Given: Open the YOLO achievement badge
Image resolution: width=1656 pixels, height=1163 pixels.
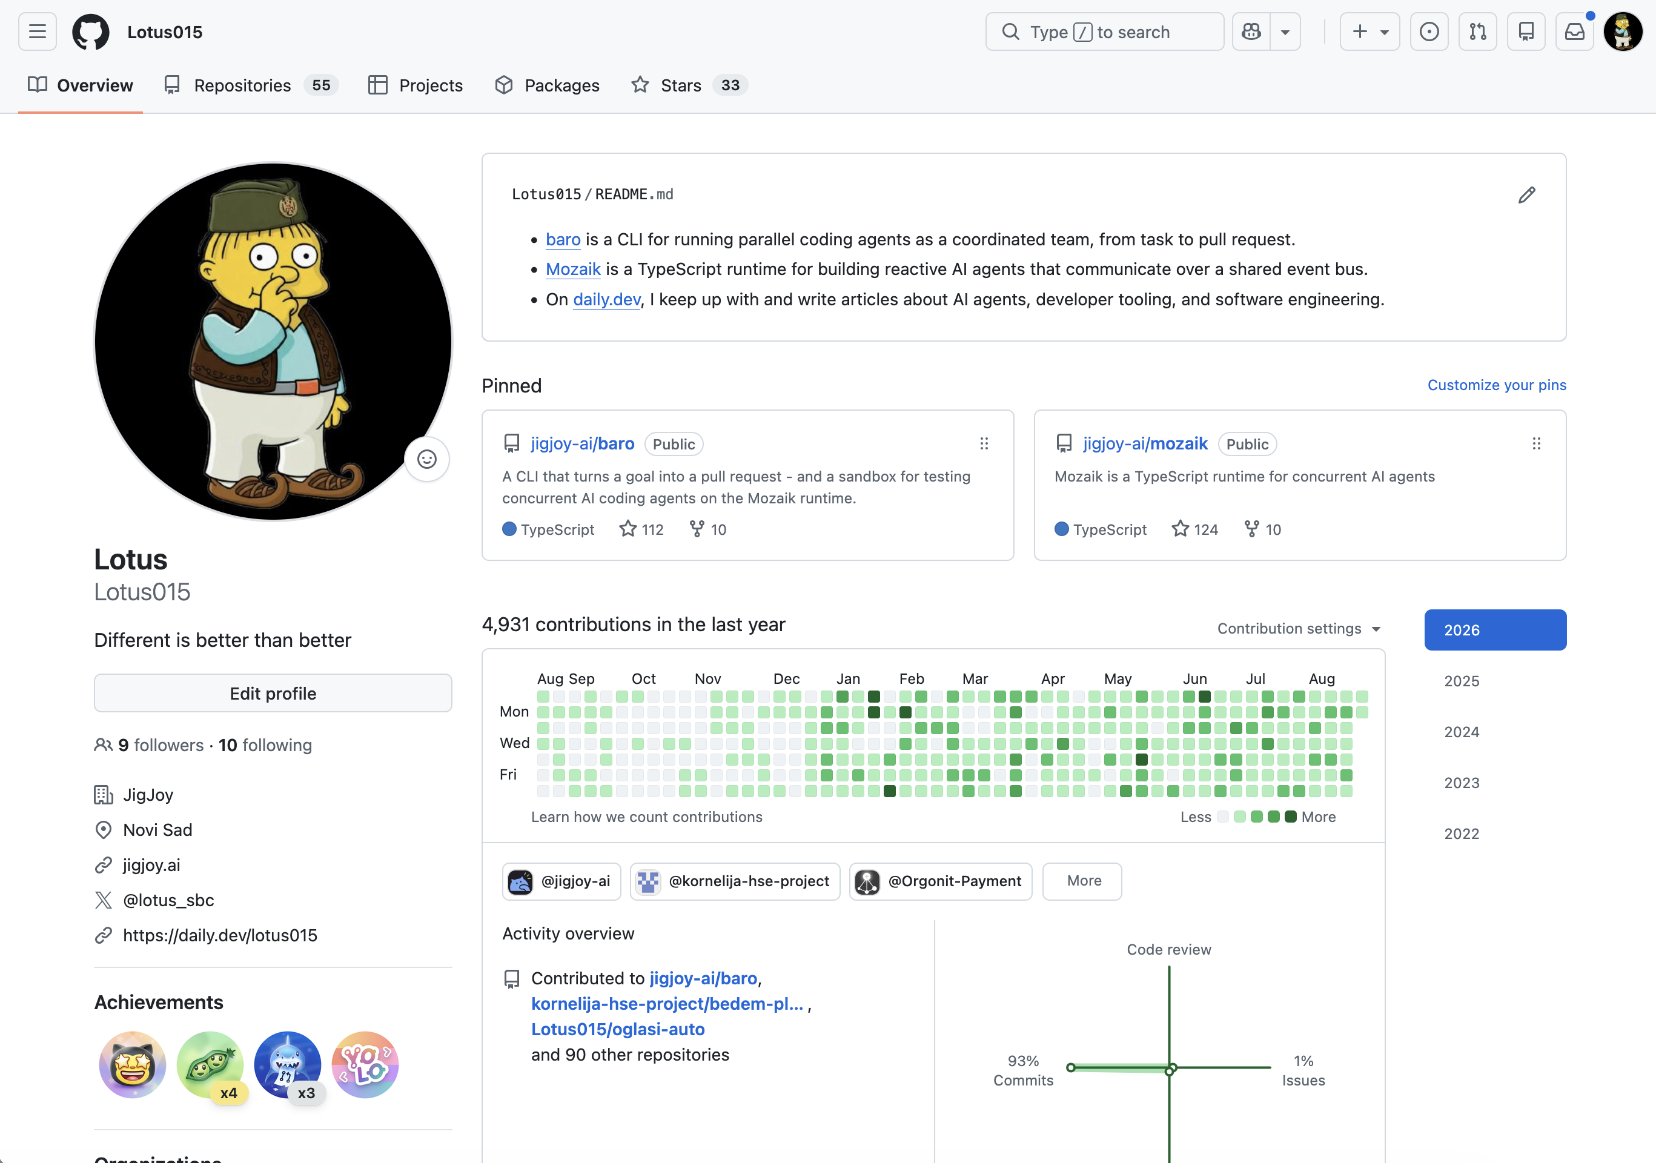Looking at the screenshot, I should point(365,1065).
